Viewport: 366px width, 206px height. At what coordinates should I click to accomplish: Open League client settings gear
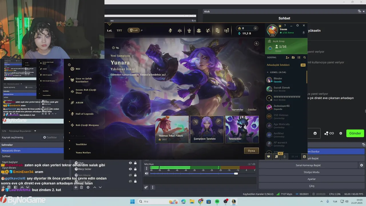pyautogui.click(x=297, y=25)
